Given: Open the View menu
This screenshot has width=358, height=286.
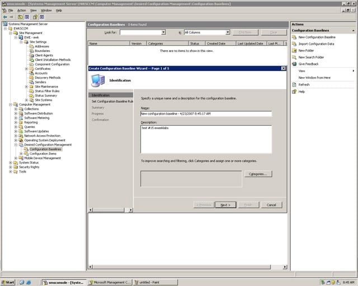Looking at the screenshot, I should click(x=34, y=11).
